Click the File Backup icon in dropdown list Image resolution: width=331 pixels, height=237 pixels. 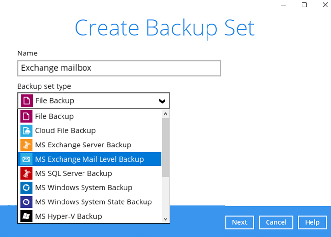click(26, 116)
